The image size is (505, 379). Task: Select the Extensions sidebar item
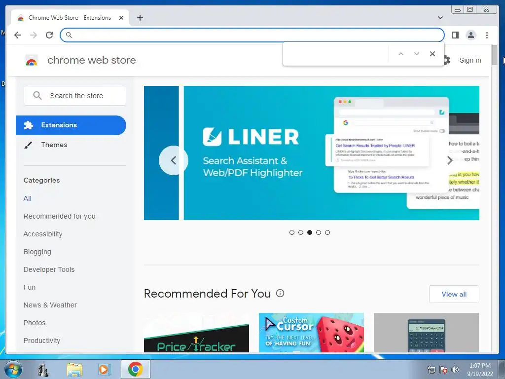coord(71,125)
